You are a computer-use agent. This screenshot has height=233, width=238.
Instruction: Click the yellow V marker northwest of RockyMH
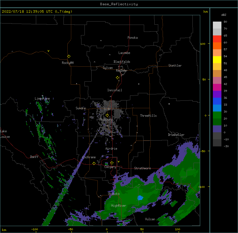pyautogui.click(x=48, y=51)
